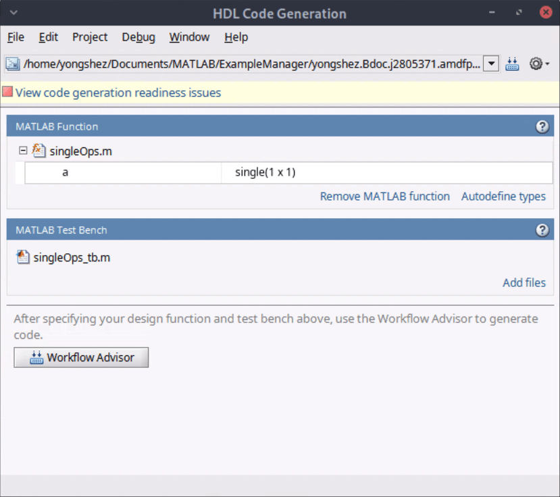Open help for MATLAB Test Bench panel
560x497 pixels.
[x=542, y=230]
